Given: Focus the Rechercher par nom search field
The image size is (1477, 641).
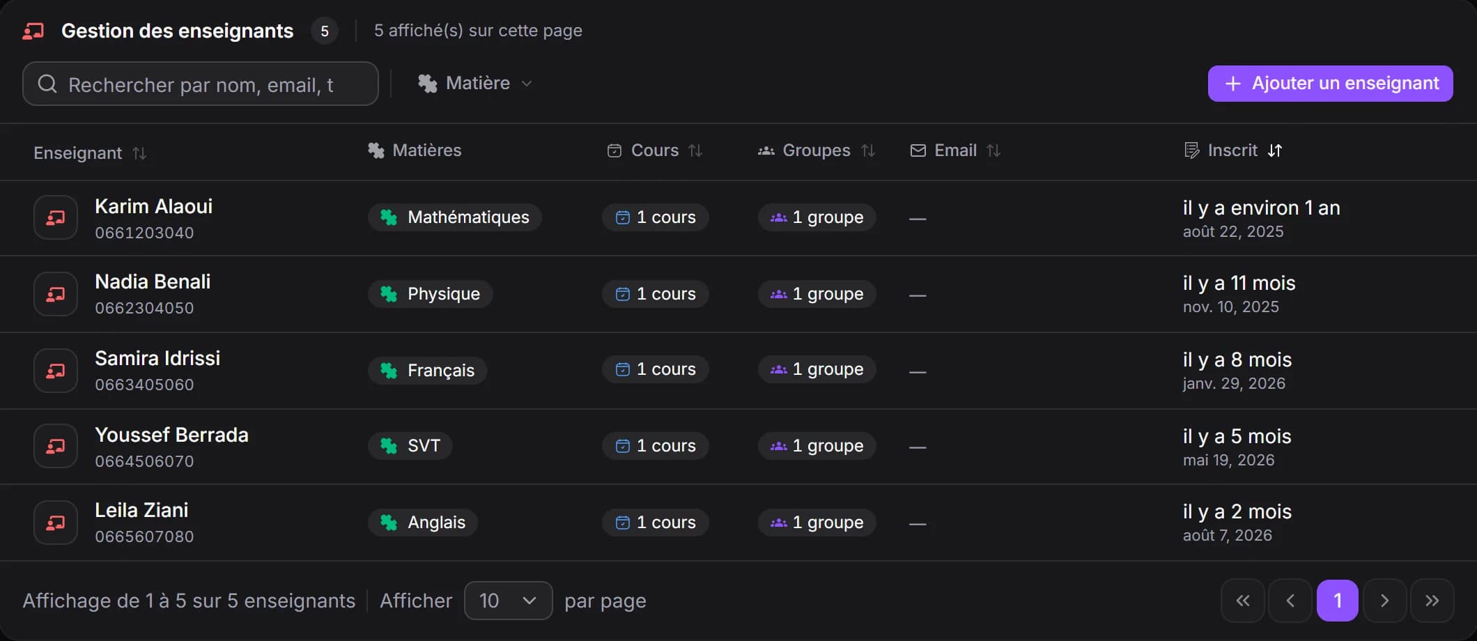Looking at the screenshot, I should coord(201,84).
